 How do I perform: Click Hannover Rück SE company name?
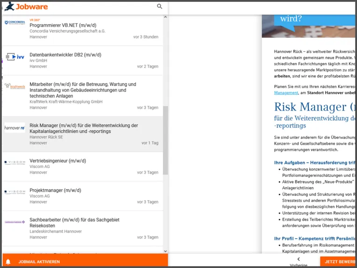46,137
